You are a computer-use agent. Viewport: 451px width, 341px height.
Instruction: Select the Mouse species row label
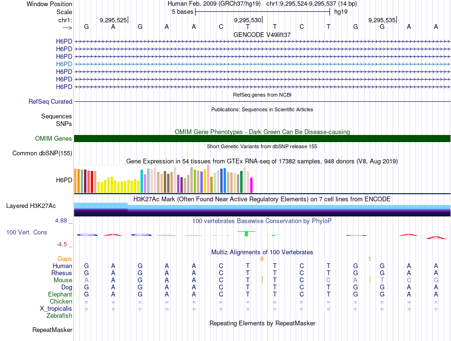click(63, 280)
